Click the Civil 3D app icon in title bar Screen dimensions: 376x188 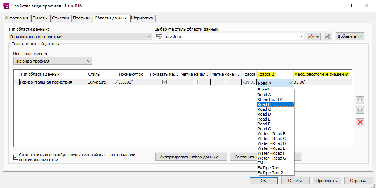click(x=6, y=6)
